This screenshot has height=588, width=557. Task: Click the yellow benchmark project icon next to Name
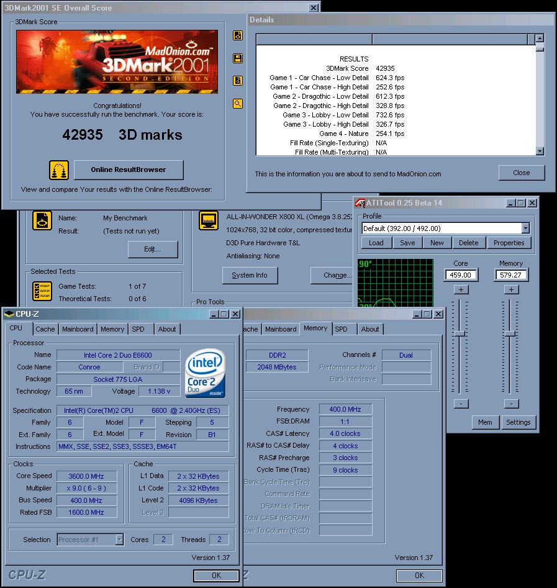pos(42,220)
